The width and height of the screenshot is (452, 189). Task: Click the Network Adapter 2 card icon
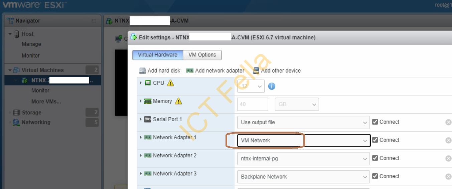pos(148,155)
